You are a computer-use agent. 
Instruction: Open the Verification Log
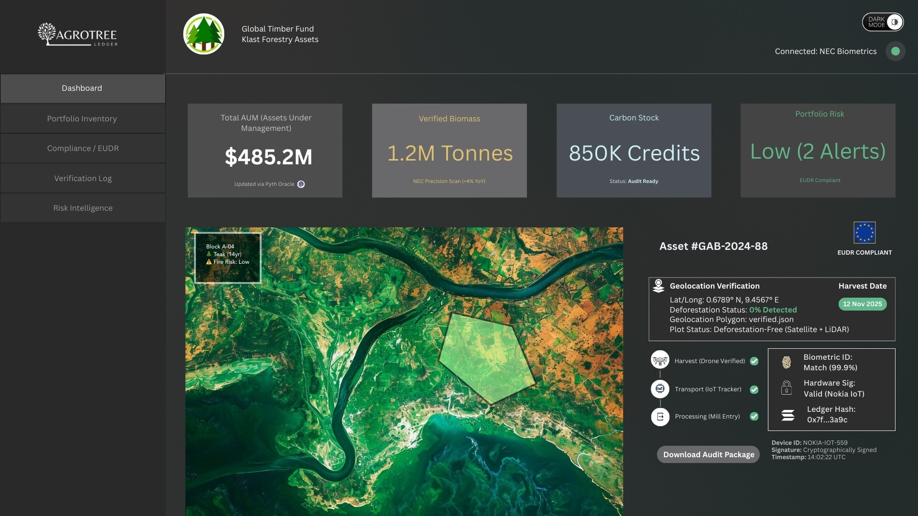tap(82, 178)
